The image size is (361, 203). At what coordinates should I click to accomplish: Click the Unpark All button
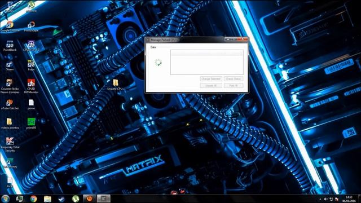tap(211, 85)
